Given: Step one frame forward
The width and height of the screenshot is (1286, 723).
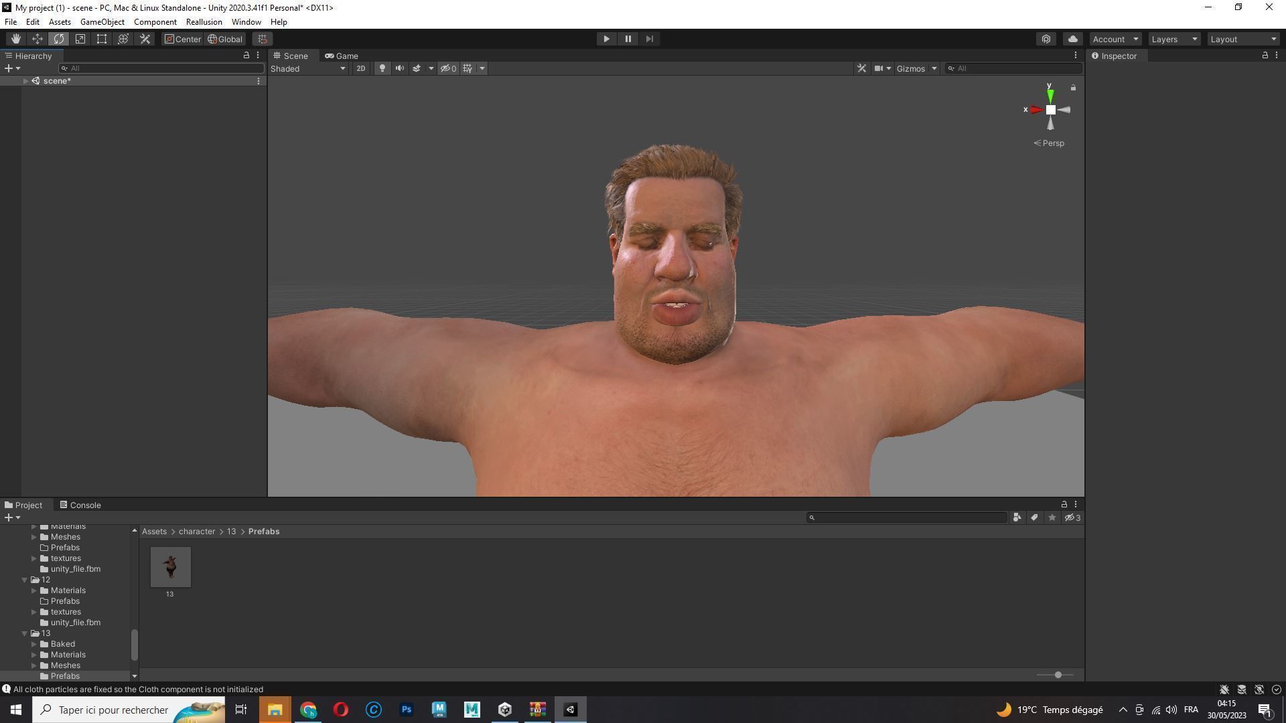Looking at the screenshot, I should (649, 39).
